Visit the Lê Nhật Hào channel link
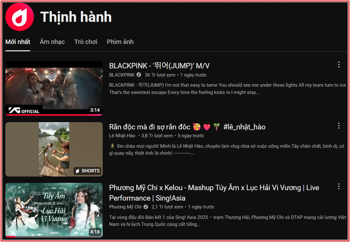350x242 pixels. coord(122,136)
